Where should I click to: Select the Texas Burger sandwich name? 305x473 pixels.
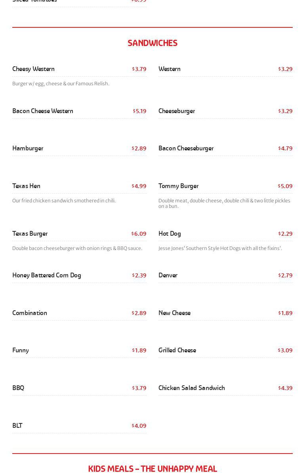coord(30,234)
